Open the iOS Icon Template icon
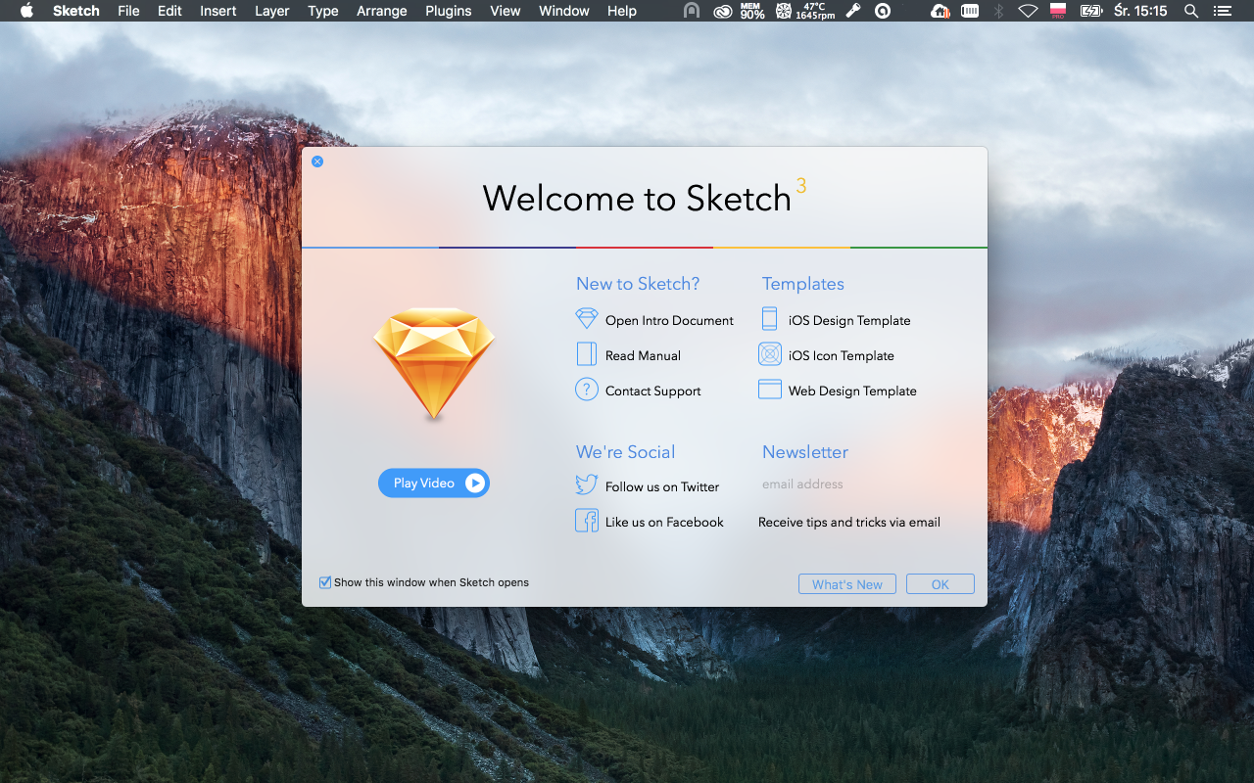This screenshot has width=1254, height=783. (770, 354)
